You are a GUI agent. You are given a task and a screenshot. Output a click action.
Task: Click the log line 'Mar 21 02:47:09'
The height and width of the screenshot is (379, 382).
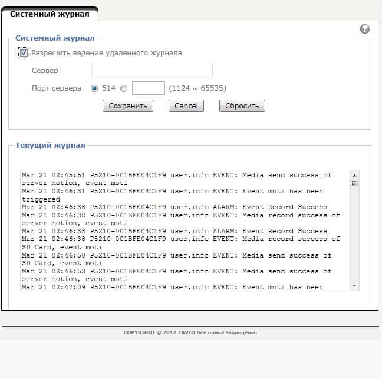tap(173, 287)
